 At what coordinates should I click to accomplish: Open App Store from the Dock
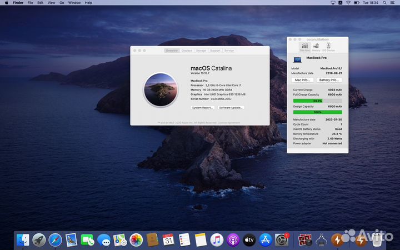coord(266,240)
